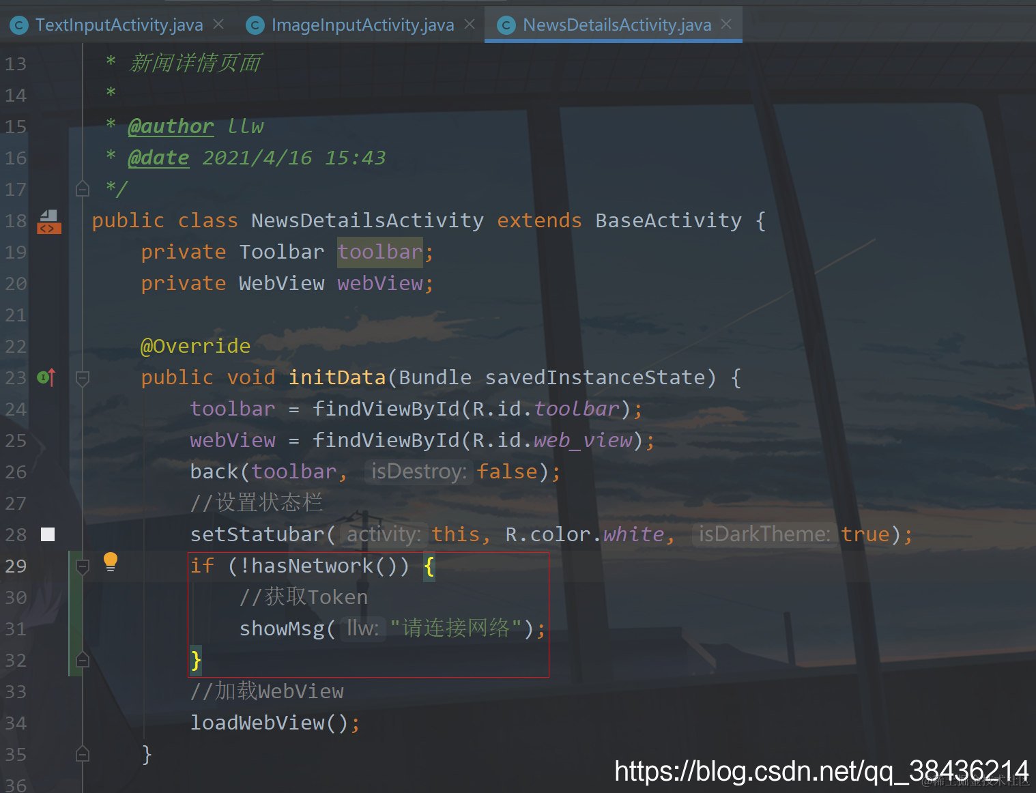
Task: Close the TextInputActivity.java tab
Action: click(x=218, y=25)
